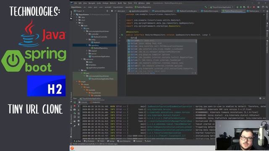269x151 pixels.
Task: Open the File menu
Action: [x=76, y=3]
